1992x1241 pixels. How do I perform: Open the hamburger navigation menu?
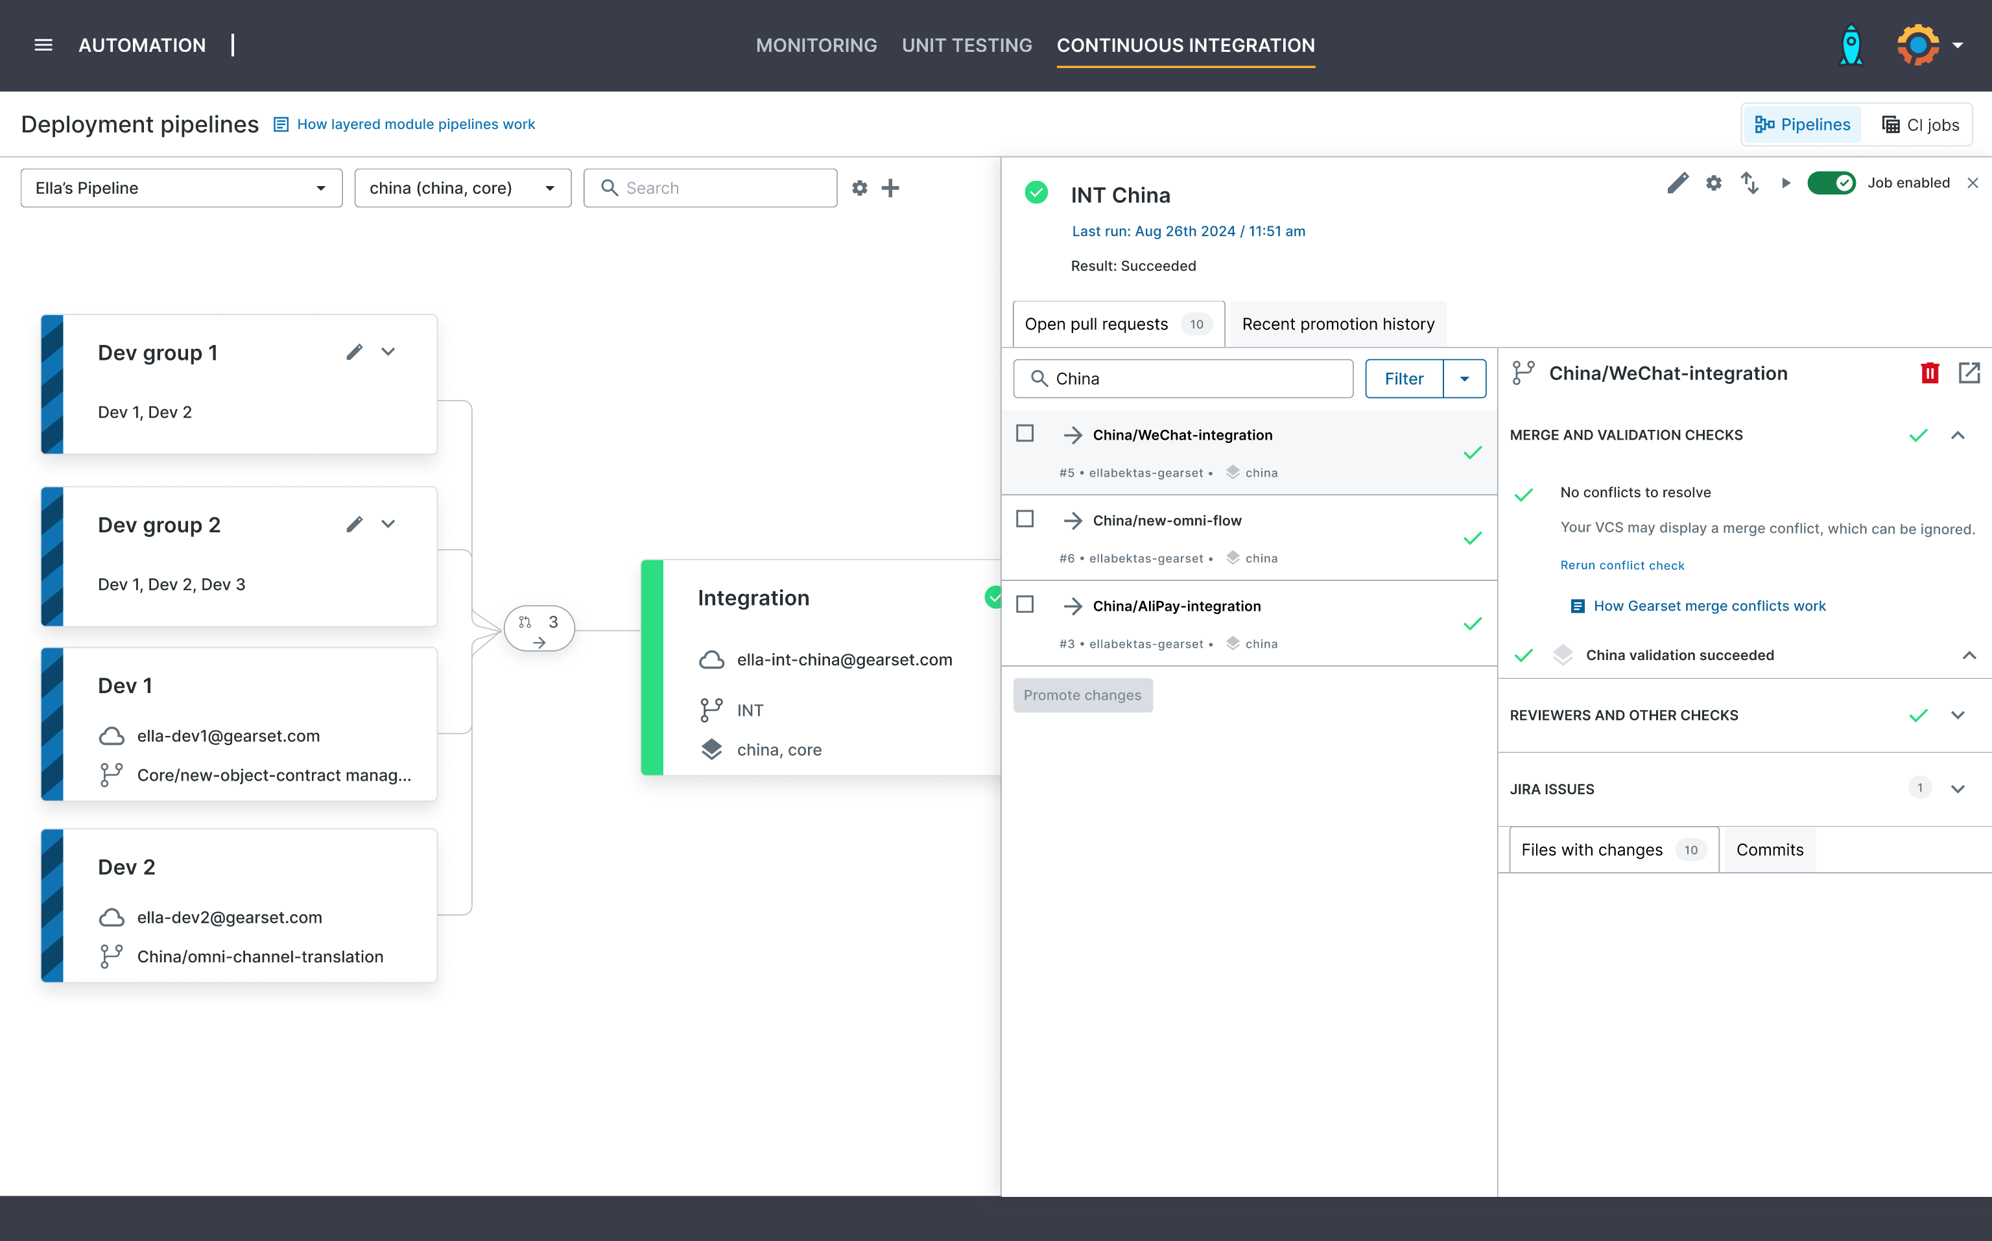click(43, 45)
